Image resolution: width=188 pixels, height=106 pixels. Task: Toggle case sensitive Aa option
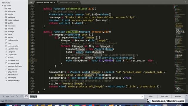coord(8,96)
